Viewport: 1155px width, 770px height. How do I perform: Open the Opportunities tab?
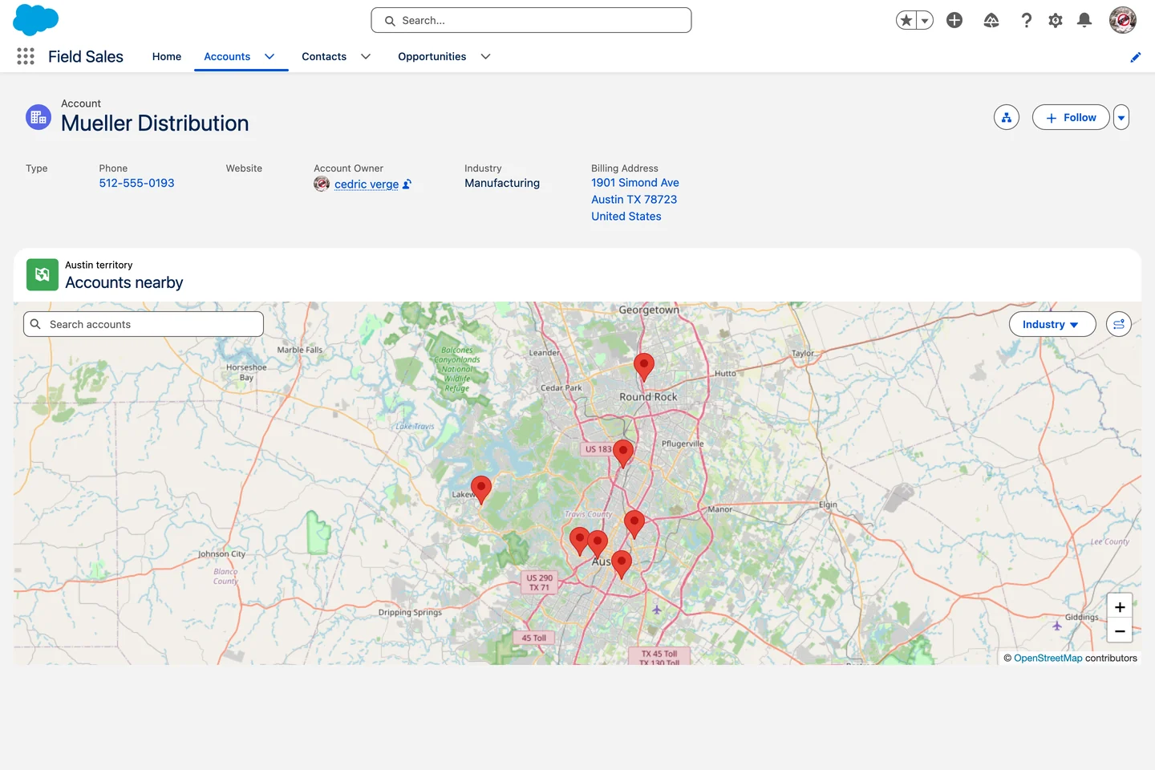[x=432, y=56]
